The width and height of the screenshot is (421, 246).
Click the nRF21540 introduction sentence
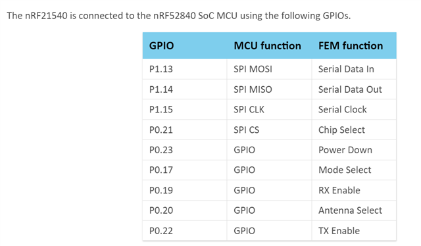point(178,16)
